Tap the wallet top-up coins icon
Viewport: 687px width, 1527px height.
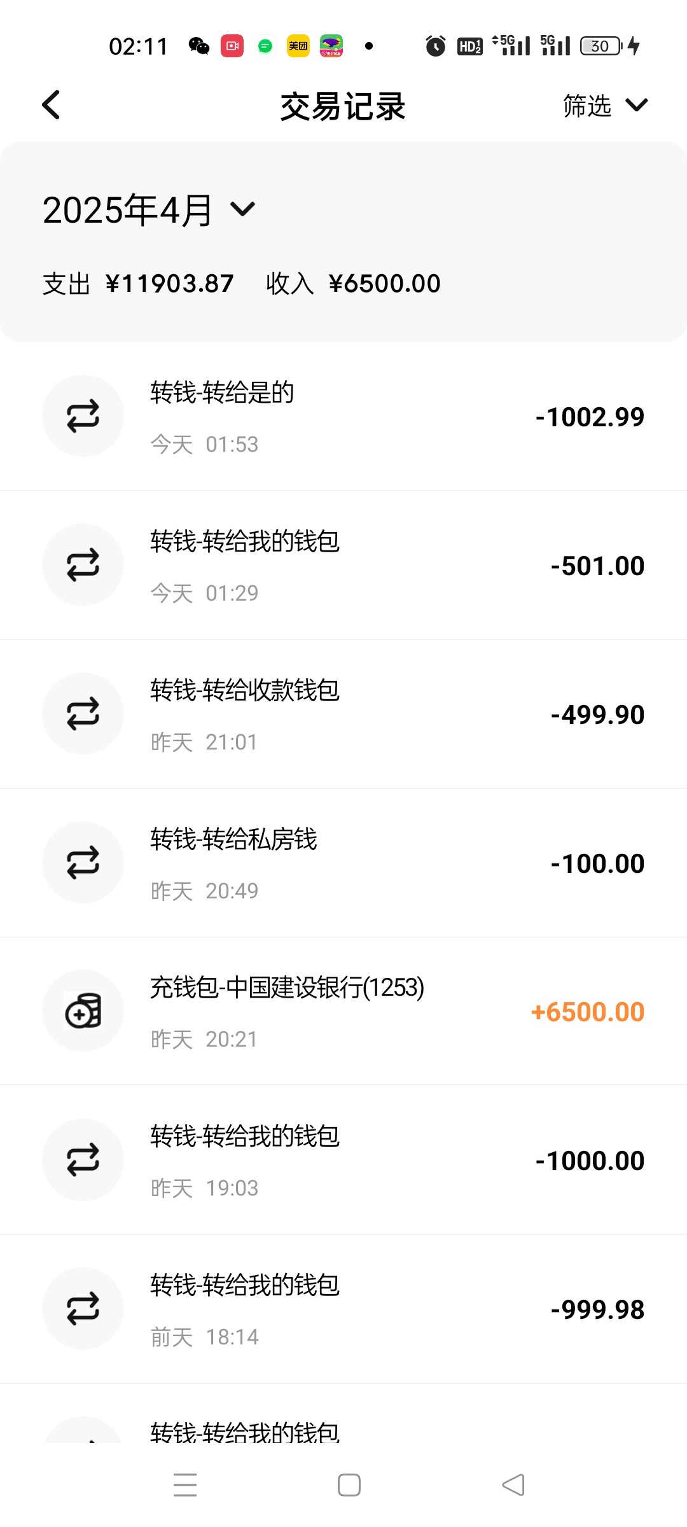point(83,1011)
